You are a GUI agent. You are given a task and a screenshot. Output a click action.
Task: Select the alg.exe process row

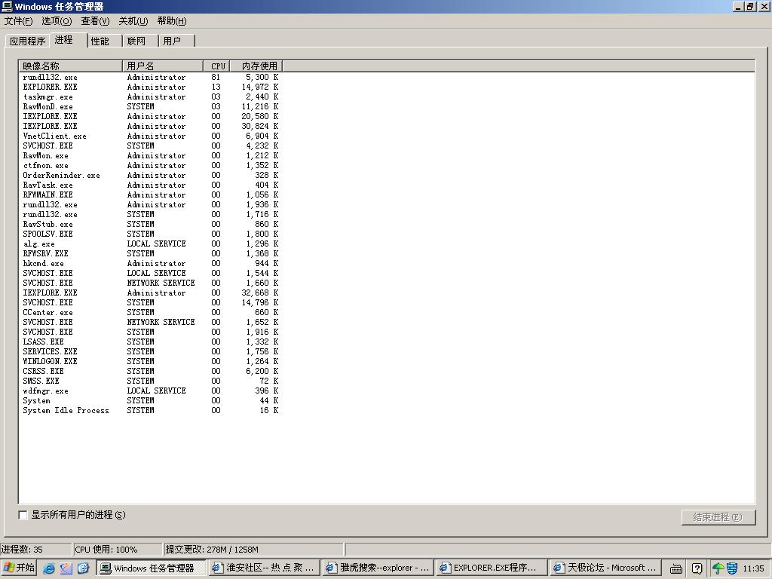[151, 244]
